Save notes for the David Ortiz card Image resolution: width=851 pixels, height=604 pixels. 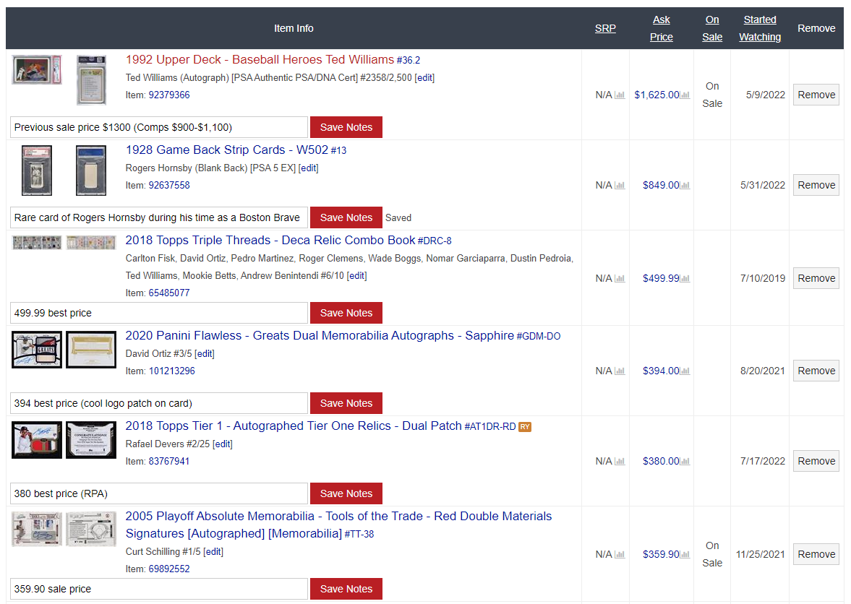point(346,403)
